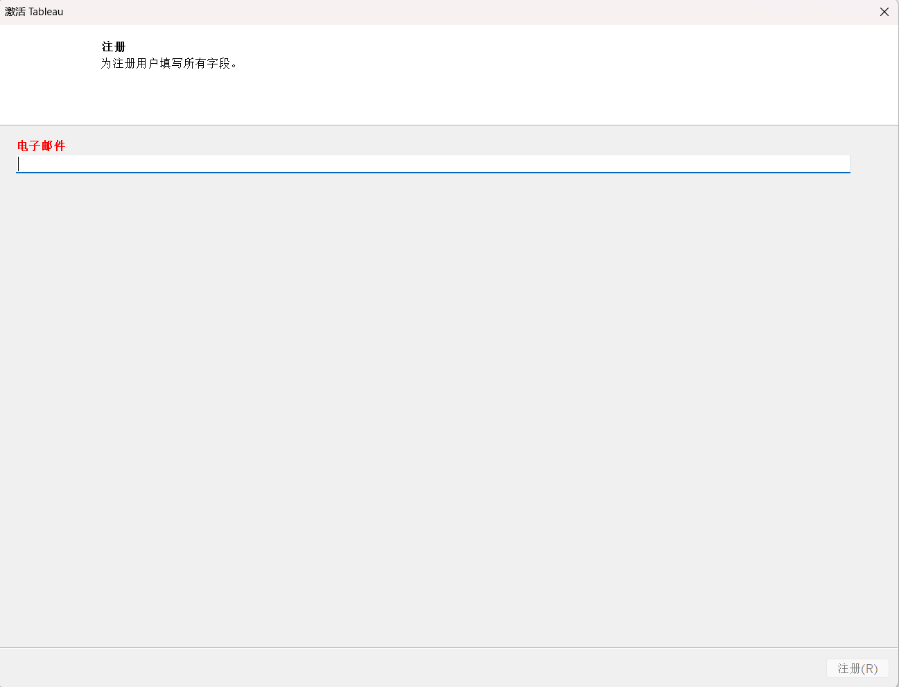Click the far right end of email field

844,164
